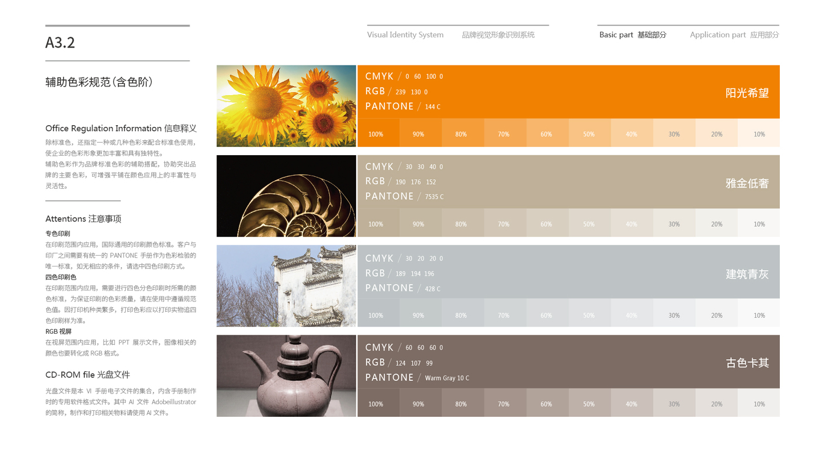The height and width of the screenshot is (462, 822).
Task: Click the RGB 124 107 99 value
Action: pos(399,363)
